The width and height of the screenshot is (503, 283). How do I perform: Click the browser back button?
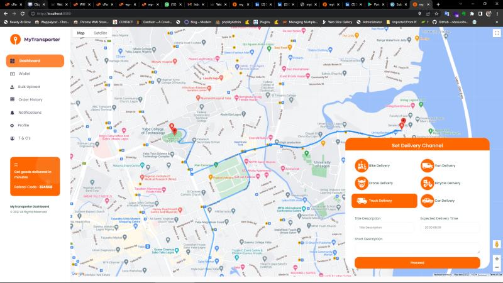(6, 14)
